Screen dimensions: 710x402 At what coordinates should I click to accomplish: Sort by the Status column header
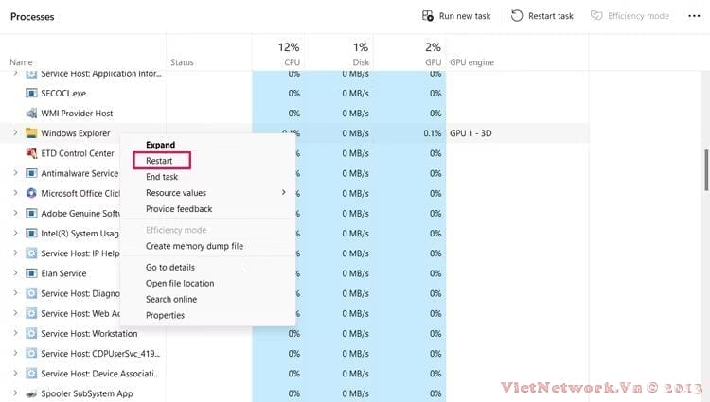(182, 62)
